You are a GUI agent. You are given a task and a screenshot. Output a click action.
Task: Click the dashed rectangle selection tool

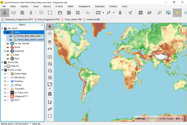coord(50,116)
